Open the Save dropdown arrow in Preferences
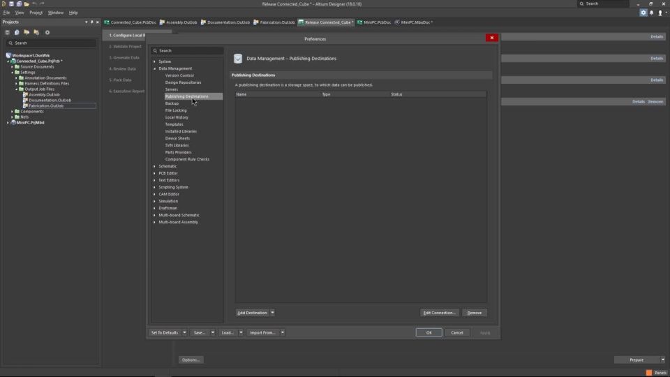 point(212,332)
